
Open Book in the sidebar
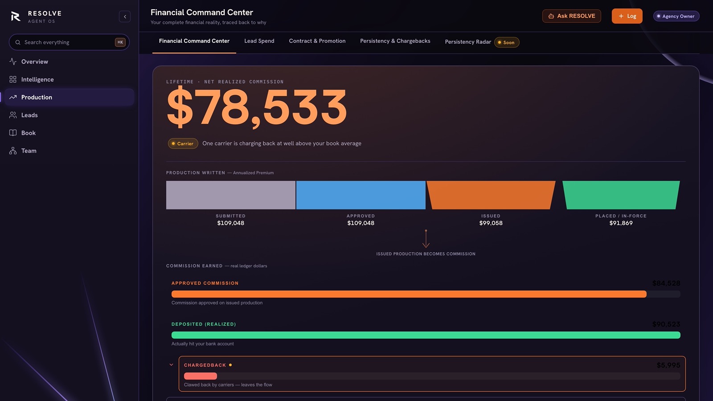(69, 133)
